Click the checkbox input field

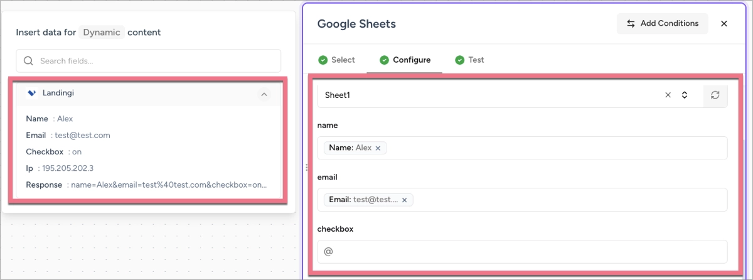tap(522, 252)
